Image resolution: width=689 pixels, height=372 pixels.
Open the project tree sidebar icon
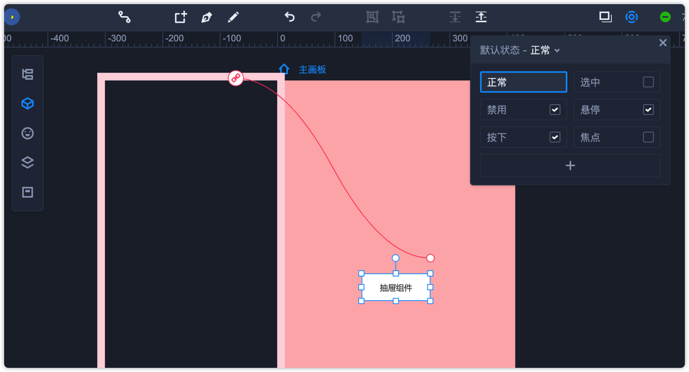[27, 74]
